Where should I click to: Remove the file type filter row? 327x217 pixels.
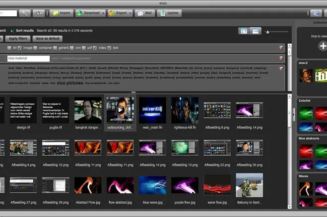coord(281,48)
